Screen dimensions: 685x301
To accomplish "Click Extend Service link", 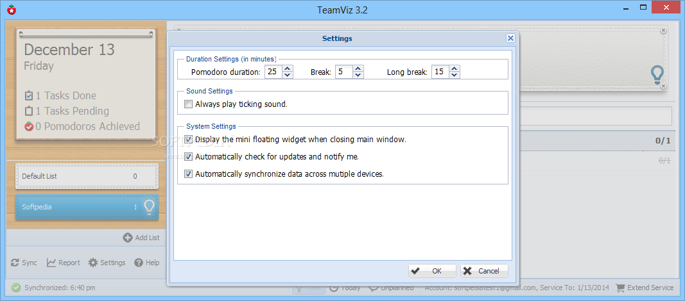I will tap(650, 288).
